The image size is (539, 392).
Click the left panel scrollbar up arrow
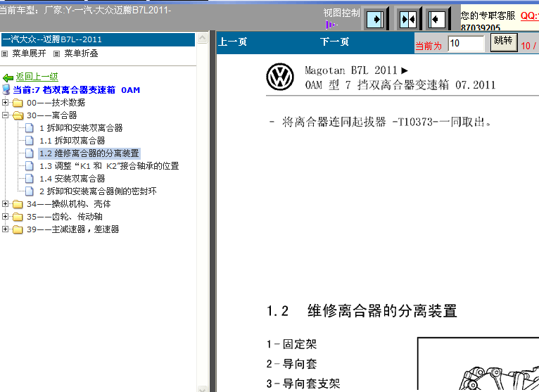pyautogui.click(x=203, y=37)
